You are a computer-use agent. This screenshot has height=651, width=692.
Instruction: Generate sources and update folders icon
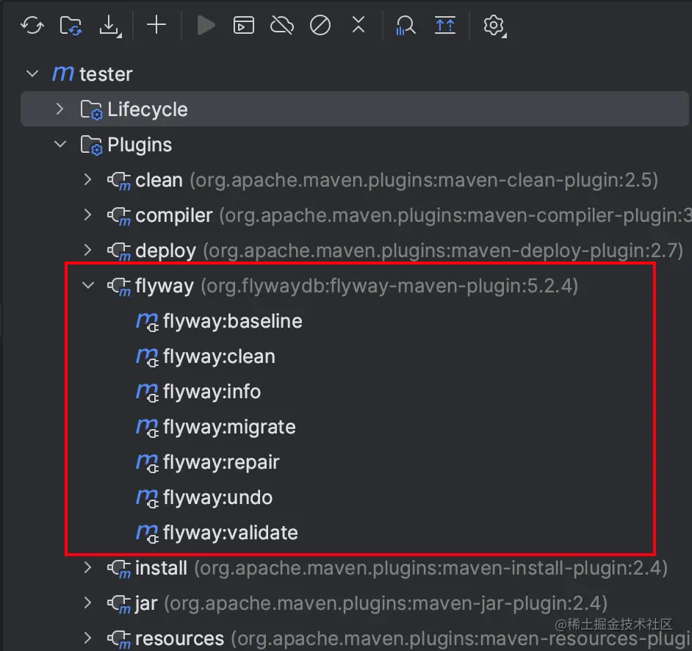[71, 25]
